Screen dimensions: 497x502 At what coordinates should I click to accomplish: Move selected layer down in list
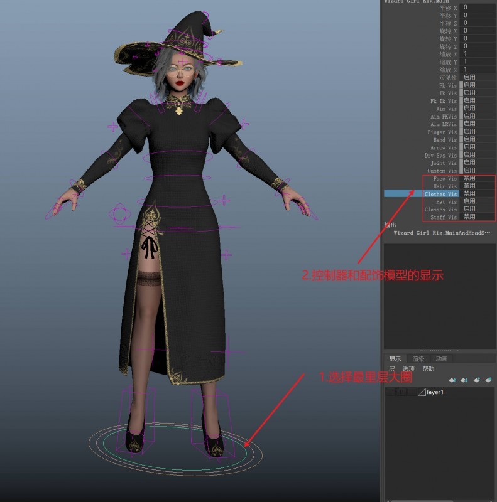[x=464, y=380]
